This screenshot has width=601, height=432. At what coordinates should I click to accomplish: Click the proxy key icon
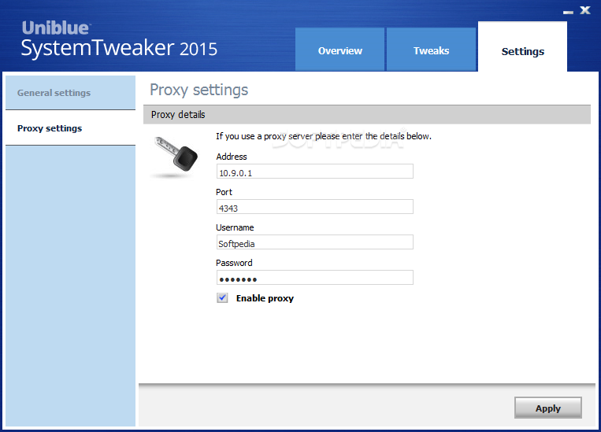point(176,157)
